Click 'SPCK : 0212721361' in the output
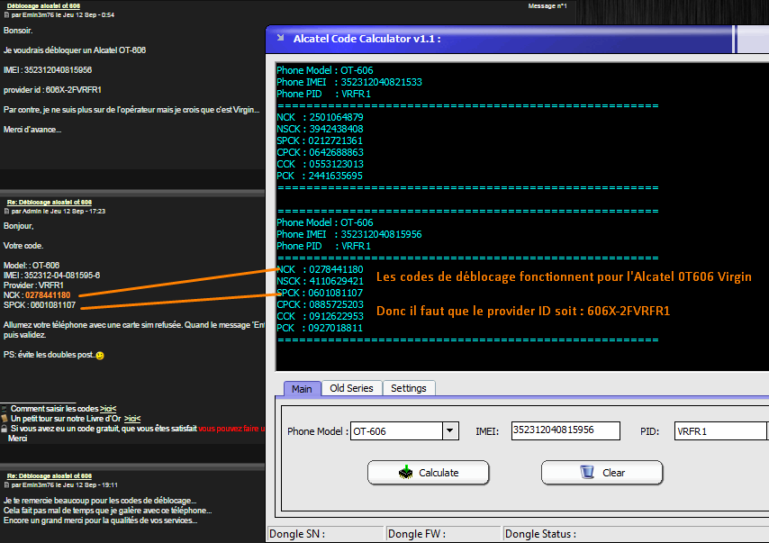The image size is (769, 543). tap(320, 140)
